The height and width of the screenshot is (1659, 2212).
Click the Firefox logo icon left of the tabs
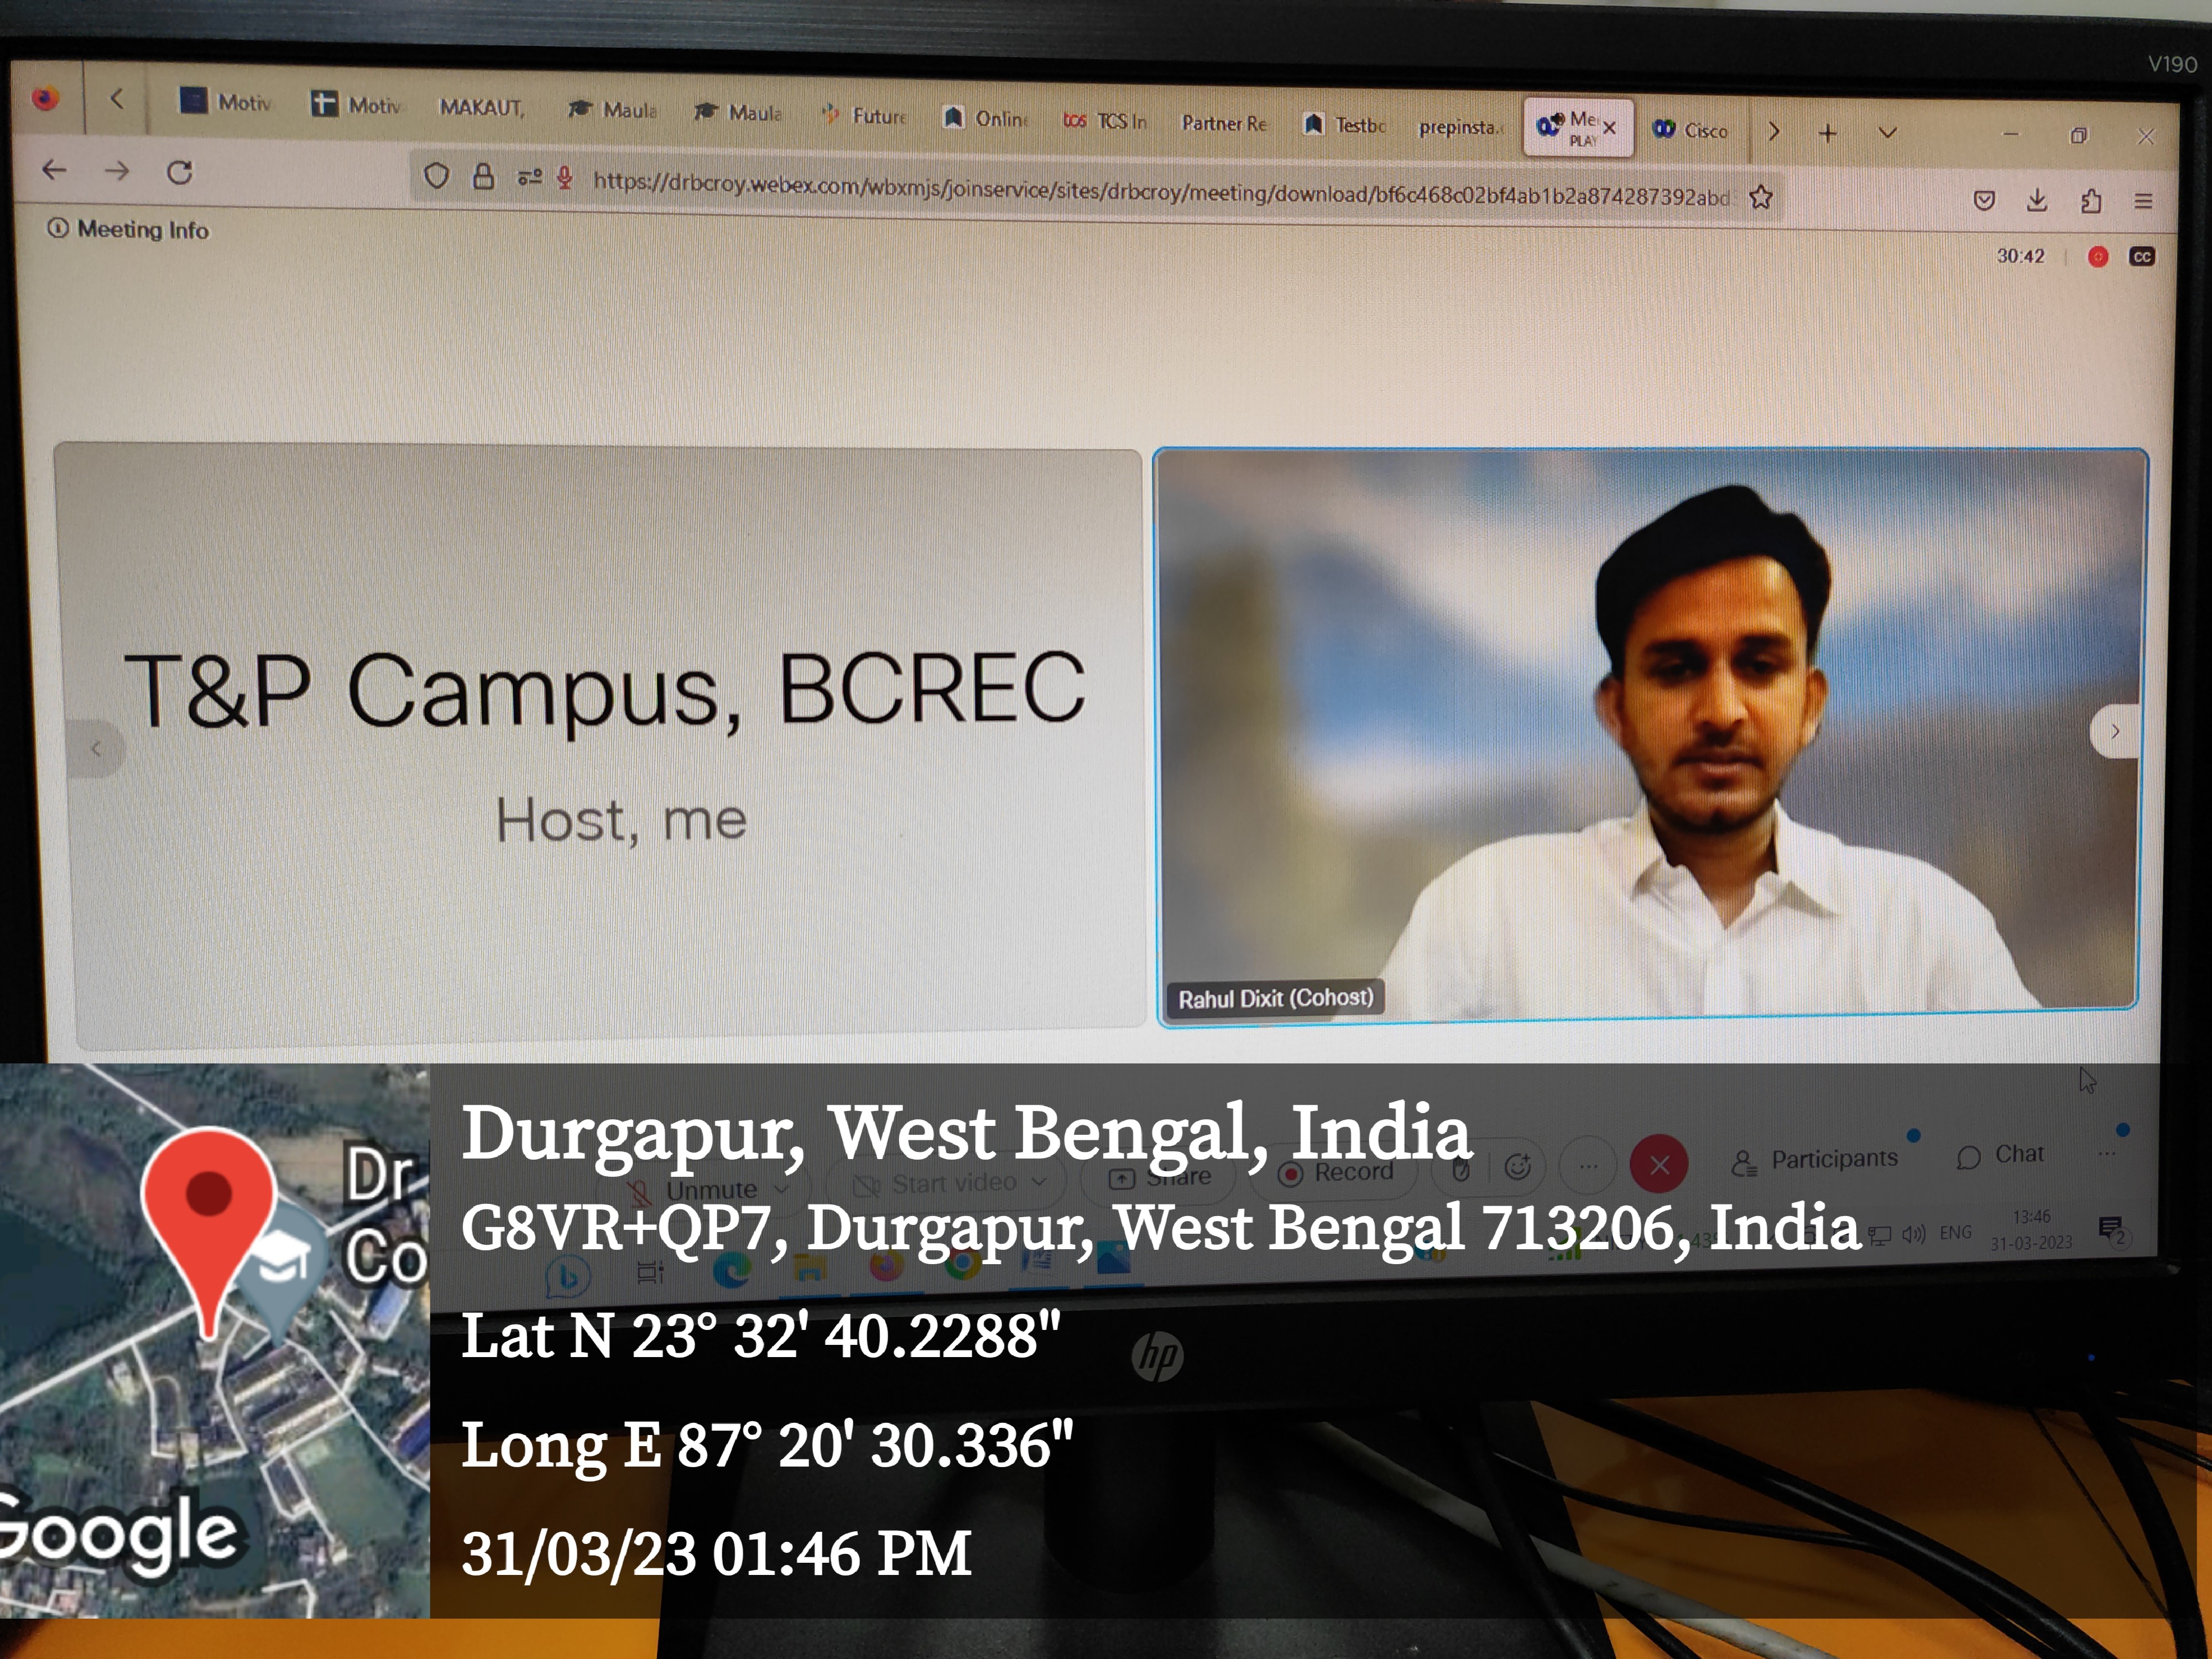coord(45,98)
